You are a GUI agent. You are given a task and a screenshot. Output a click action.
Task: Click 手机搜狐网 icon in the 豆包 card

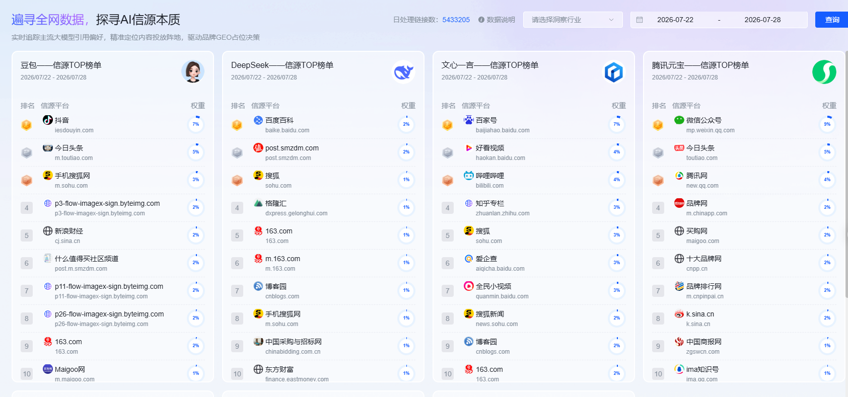(x=48, y=175)
